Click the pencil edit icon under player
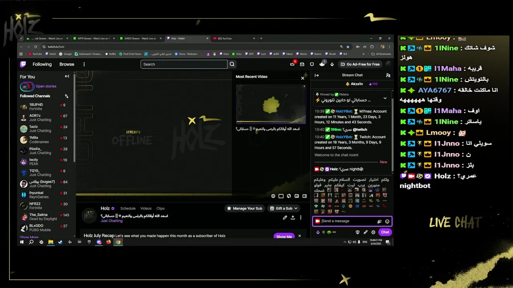The height and width of the screenshot is (288, 513). (x=285, y=218)
